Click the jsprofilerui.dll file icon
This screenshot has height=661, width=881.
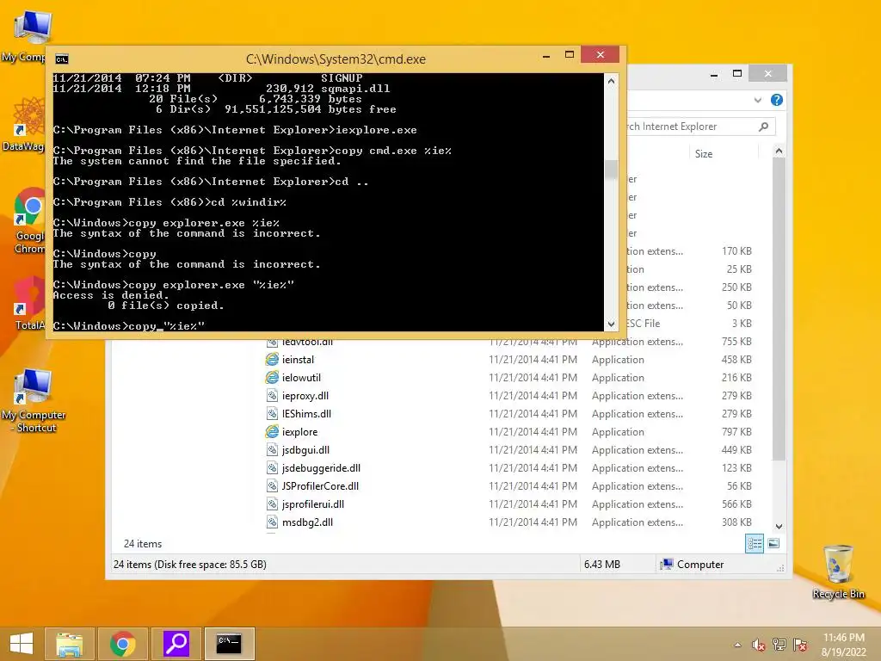272,504
